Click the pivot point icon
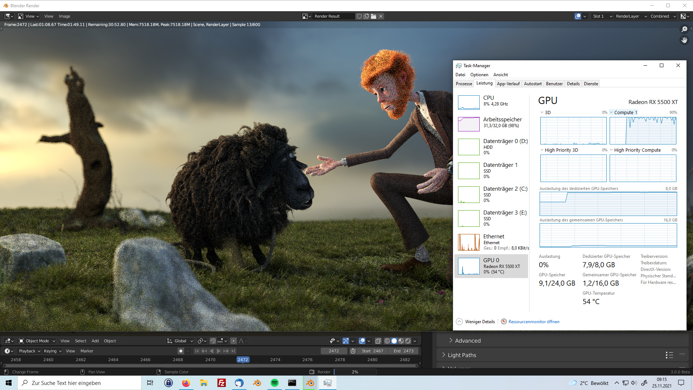This screenshot has width=693, height=390. [202, 341]
